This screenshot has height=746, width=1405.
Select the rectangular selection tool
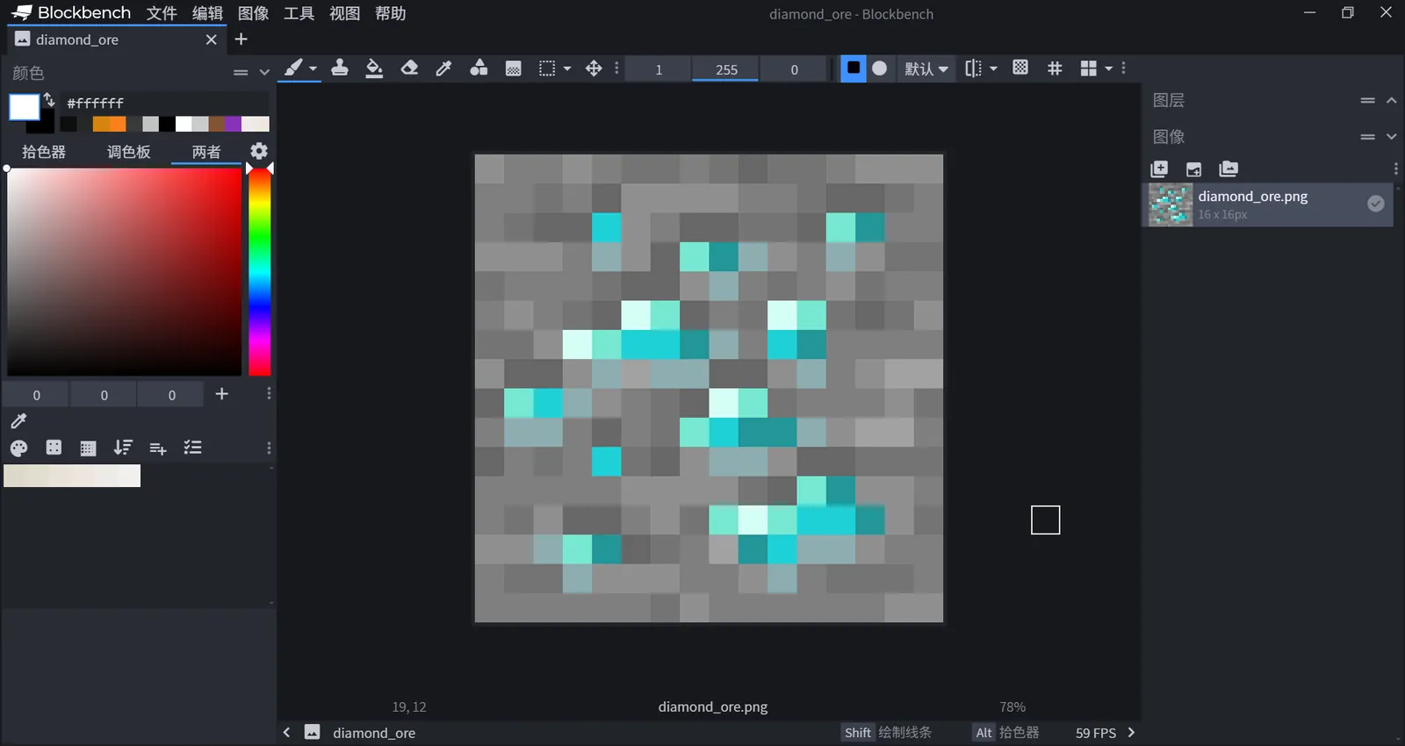point(547,68)
